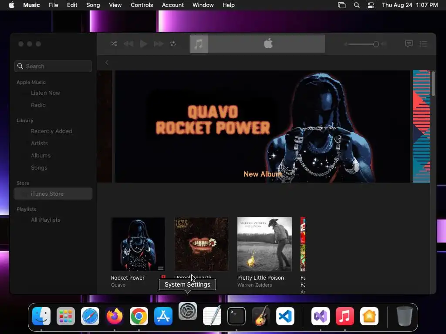This screenshot has width=446, height=334.
Task: Select iTunes Store in sidebar
Action: click(53, 194)
